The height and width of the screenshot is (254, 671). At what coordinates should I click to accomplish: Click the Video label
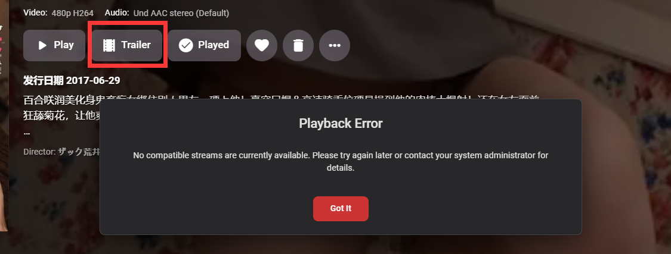36,13
